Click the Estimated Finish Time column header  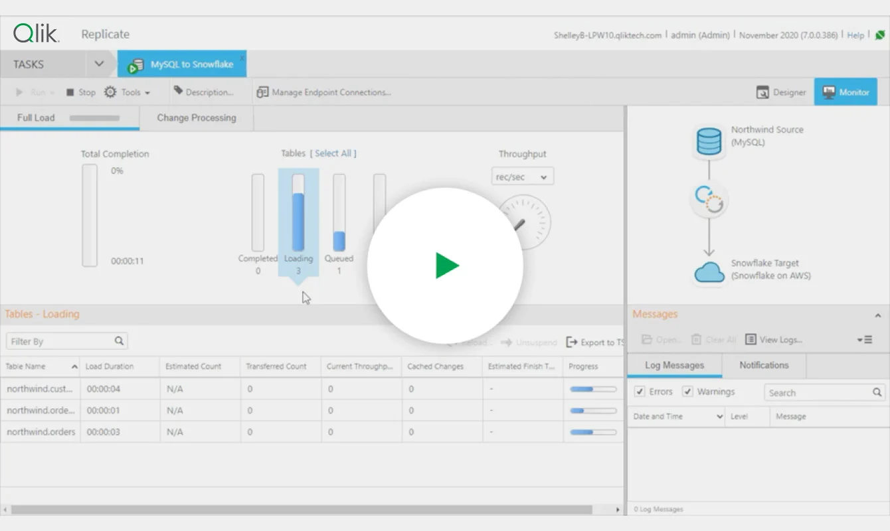[x=522, y=366]
